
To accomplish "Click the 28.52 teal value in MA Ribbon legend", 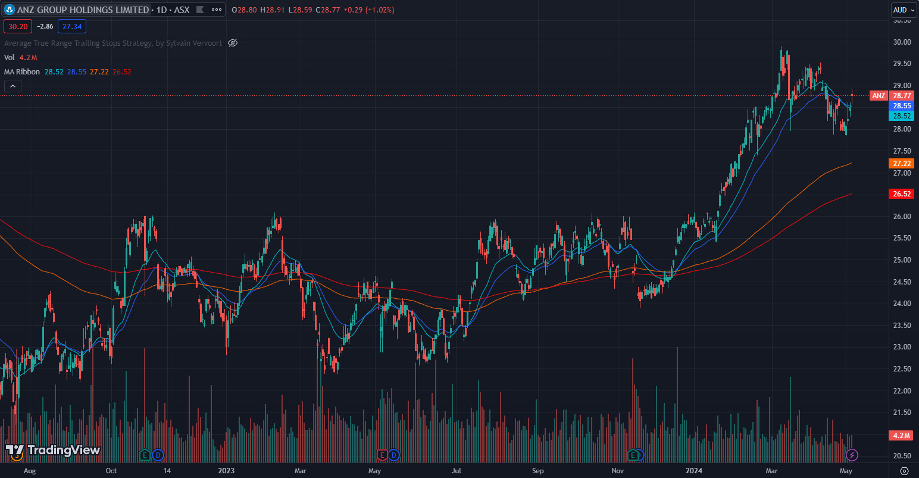I will coord(54,71).
